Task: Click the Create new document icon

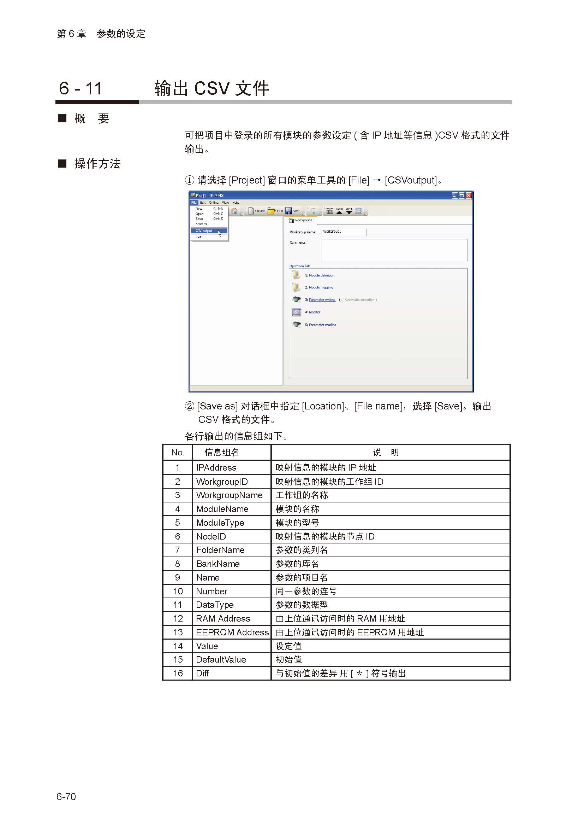Action: [251, 211]
